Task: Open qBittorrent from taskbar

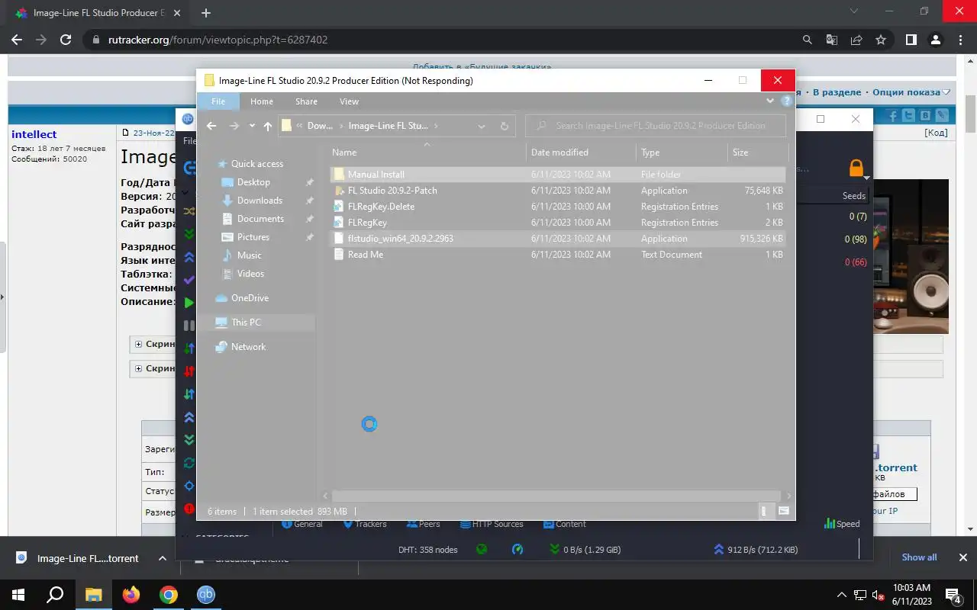Action: click(206, 595)
